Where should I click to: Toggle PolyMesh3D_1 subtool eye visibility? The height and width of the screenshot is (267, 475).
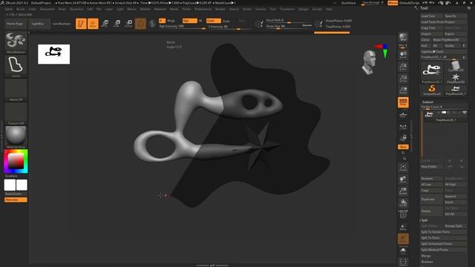(465, 113)
